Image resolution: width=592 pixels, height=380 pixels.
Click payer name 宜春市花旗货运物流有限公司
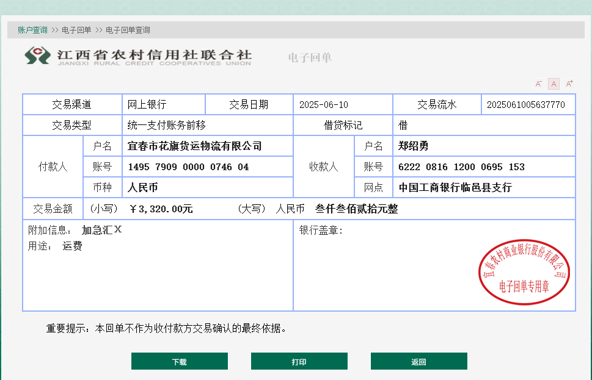(194, 146)
